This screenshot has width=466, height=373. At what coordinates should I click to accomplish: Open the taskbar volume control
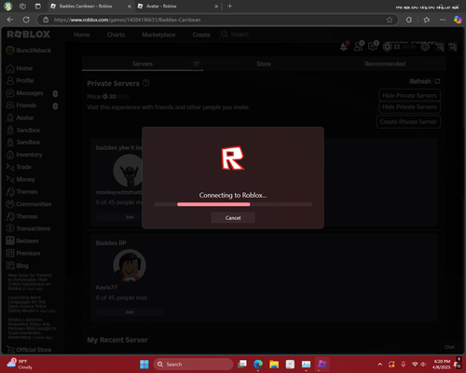point(423,364)
